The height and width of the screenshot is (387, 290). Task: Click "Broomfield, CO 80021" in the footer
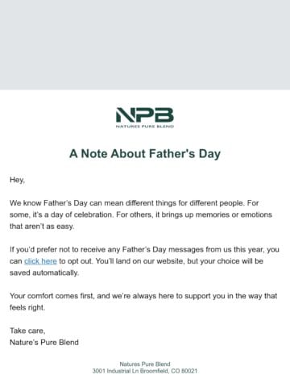[169, 371]
